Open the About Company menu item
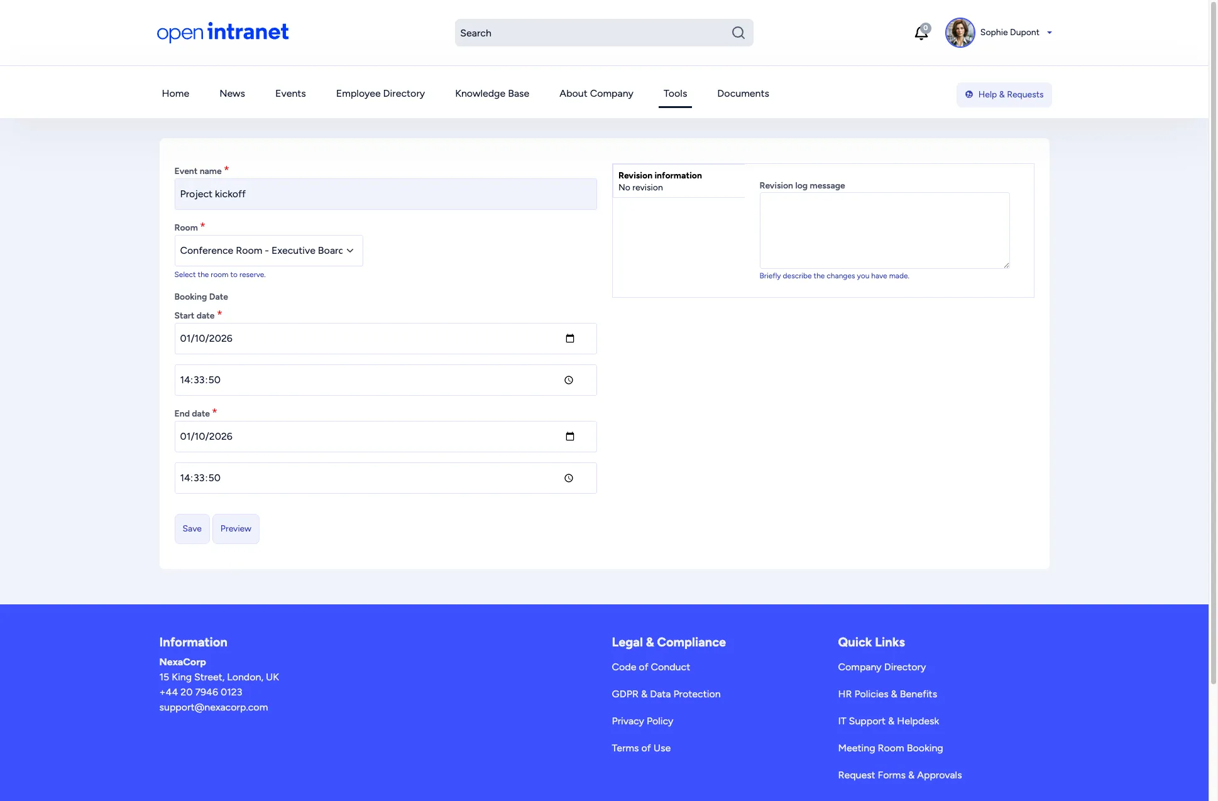Screen dimensions: 1218x801 (596, 94)
